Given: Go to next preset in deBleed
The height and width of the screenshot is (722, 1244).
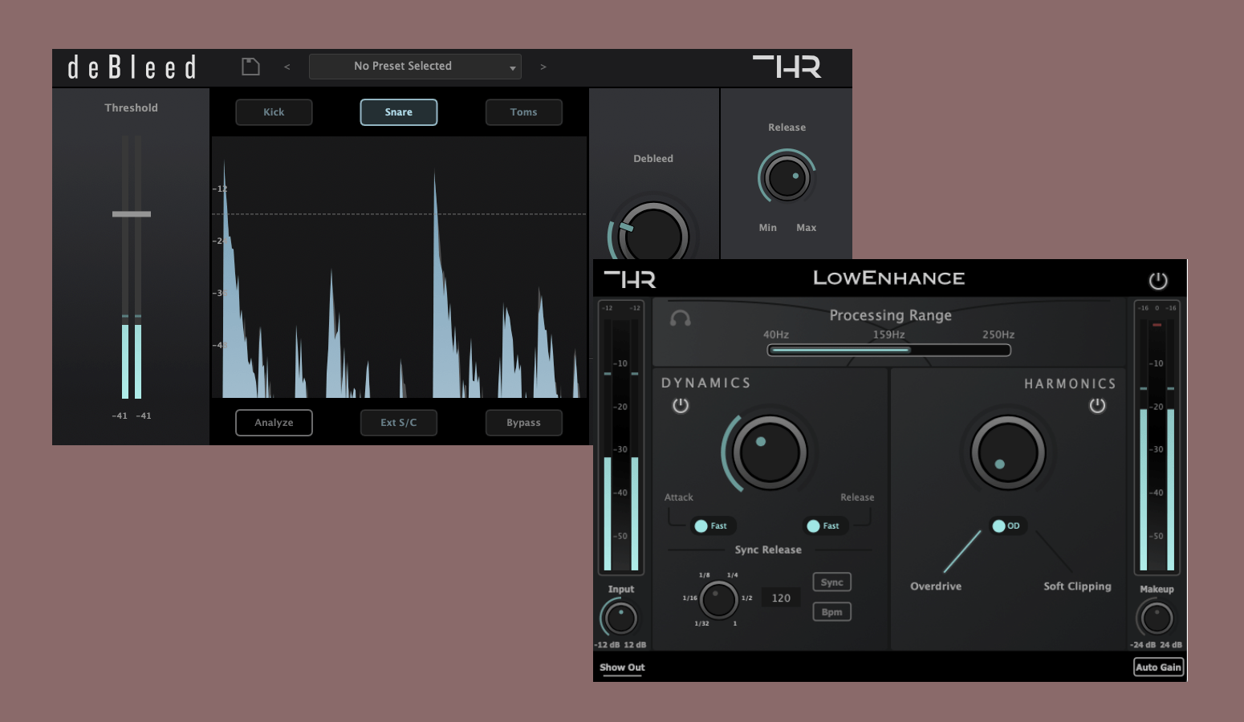Looking at the screenshot, I should tap(543, 67).
